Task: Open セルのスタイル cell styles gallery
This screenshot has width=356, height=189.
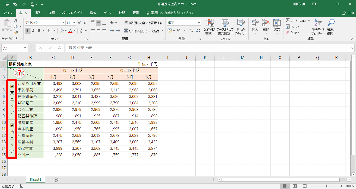Action: click(x=241, y=27)
